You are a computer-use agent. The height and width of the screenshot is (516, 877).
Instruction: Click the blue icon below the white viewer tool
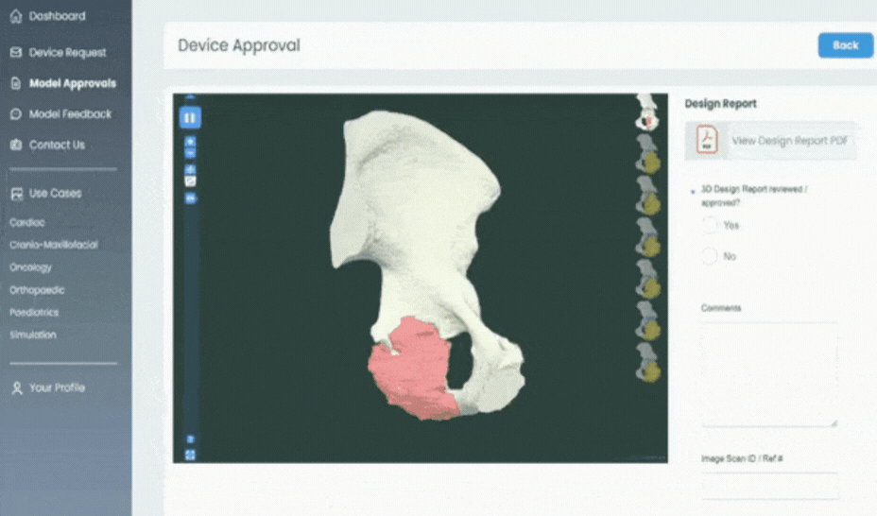[x=190, y=198]
